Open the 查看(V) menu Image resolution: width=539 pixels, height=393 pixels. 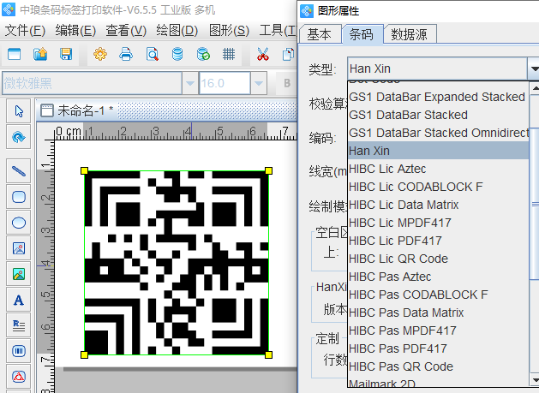[126, 31]
